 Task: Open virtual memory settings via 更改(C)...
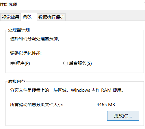click(x=123, y=116)
